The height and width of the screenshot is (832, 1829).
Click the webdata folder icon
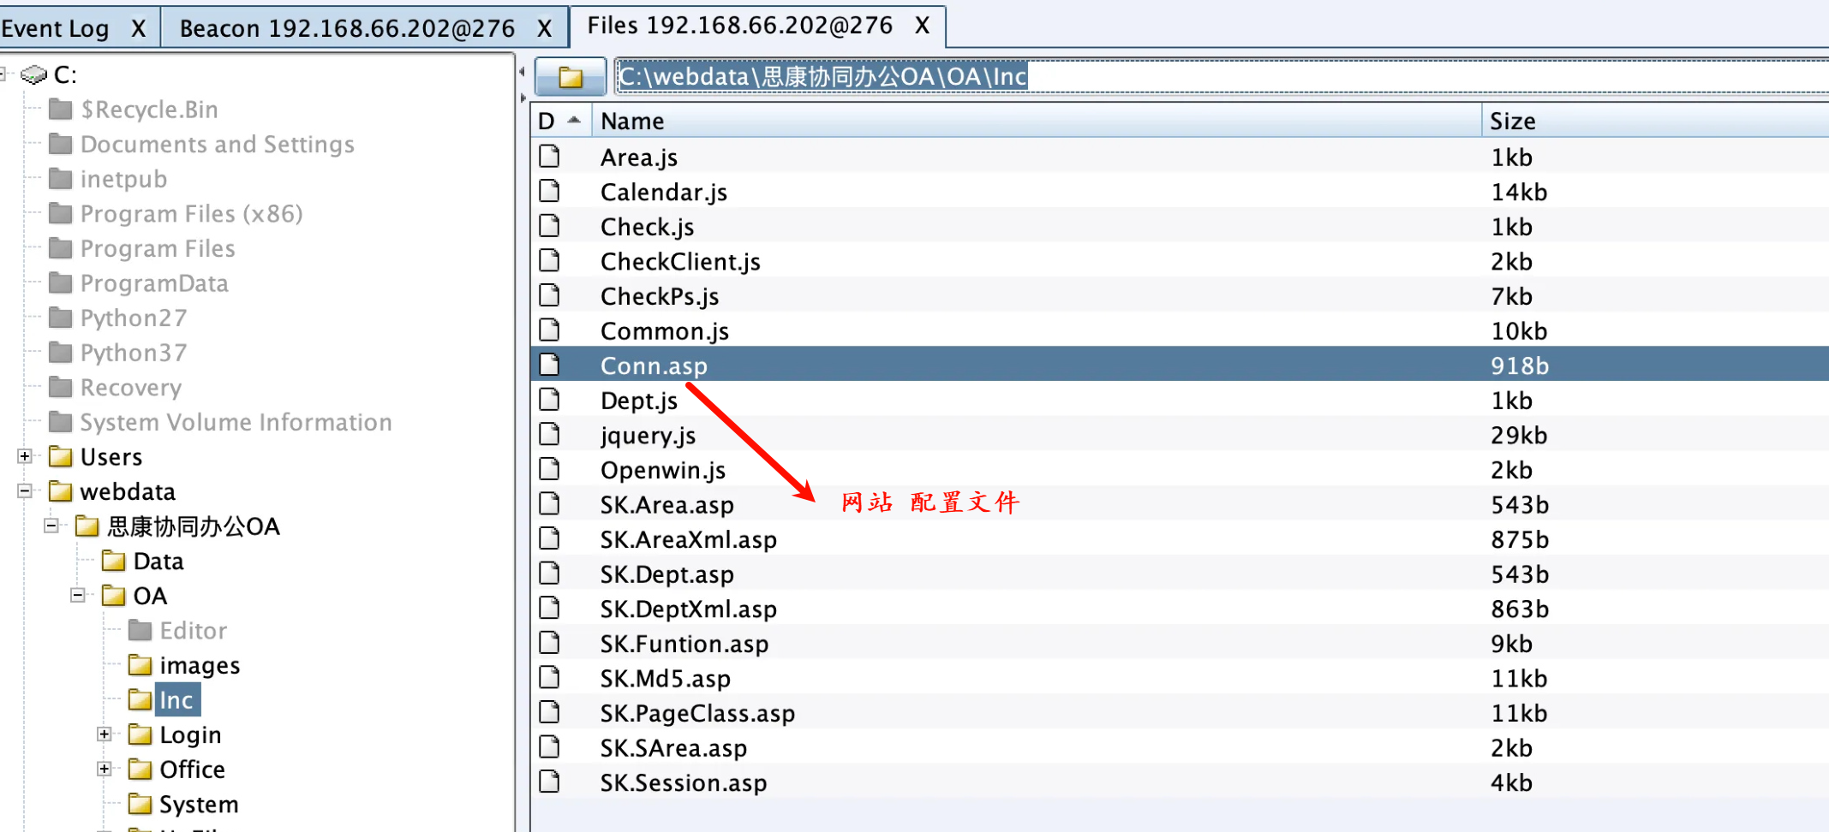61,491
